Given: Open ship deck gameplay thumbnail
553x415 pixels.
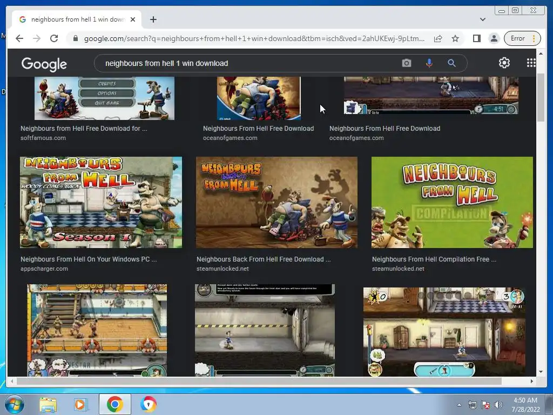Looking at the screenshot, I should [x=97, y=330].
